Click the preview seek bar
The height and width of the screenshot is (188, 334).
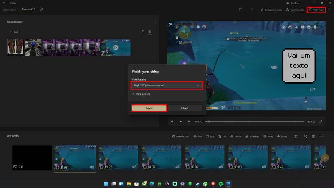click(x=255, y=122)
